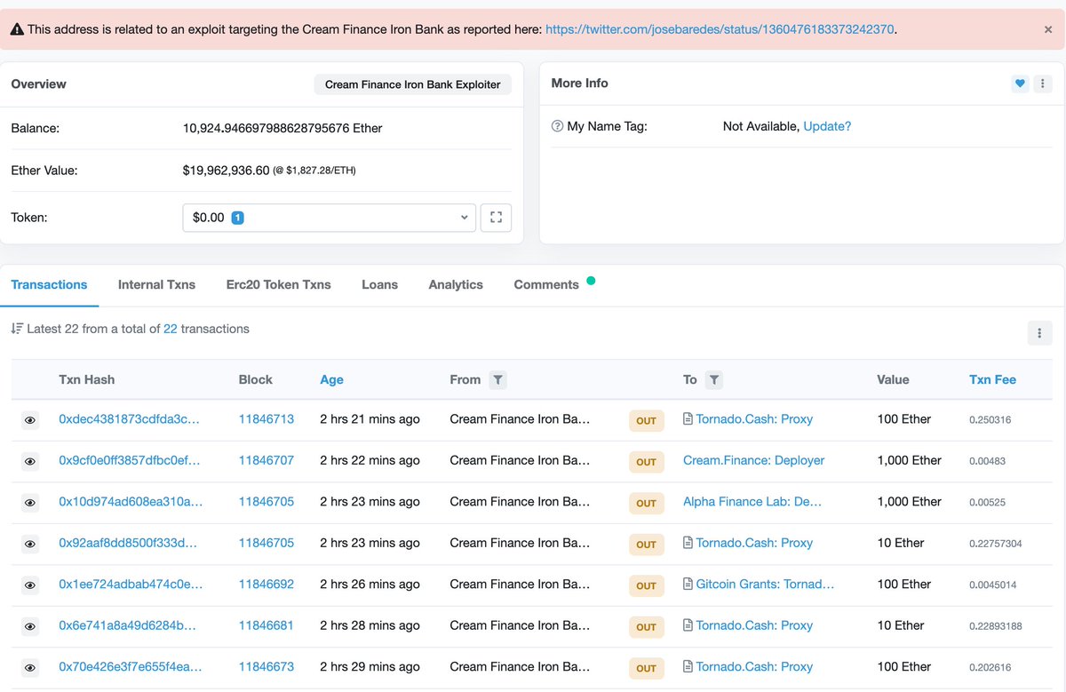The height and width of the screenshot is (692, 1066).
Task: Open block 11846692
Action: (x=266, y=584)
